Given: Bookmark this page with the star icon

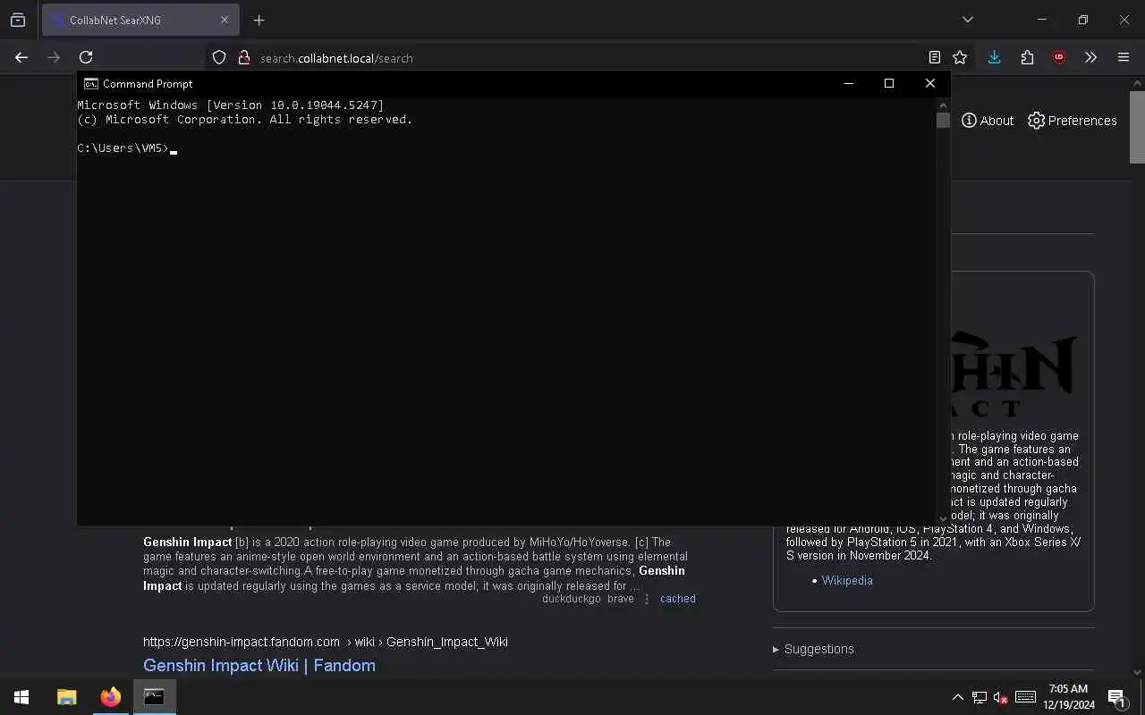Looking at the screenshot, I should click(x=960, y=57).
